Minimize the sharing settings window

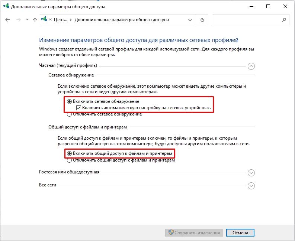coord(251,6)
